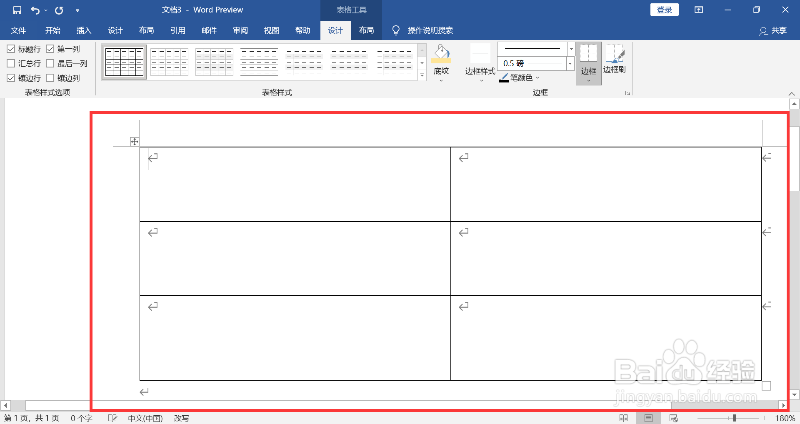800x424 pixels.
Task: Click the 共享 share button
Action: pos(773,30)
